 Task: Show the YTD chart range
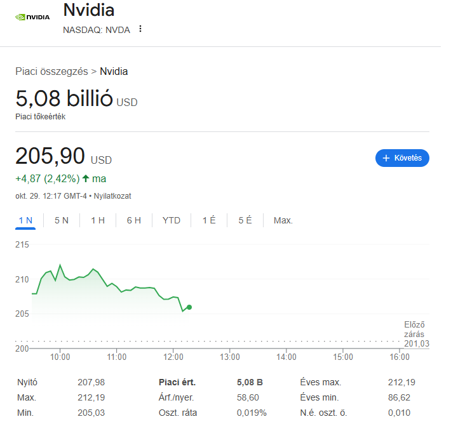172,220
